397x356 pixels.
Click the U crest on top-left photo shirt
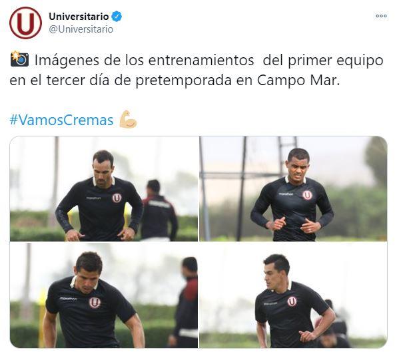117,198
